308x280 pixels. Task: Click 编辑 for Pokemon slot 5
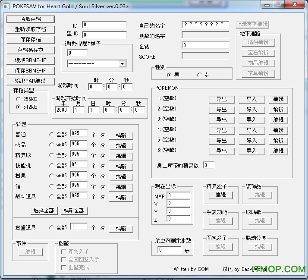pyautogui.click(x=279, y=141)
